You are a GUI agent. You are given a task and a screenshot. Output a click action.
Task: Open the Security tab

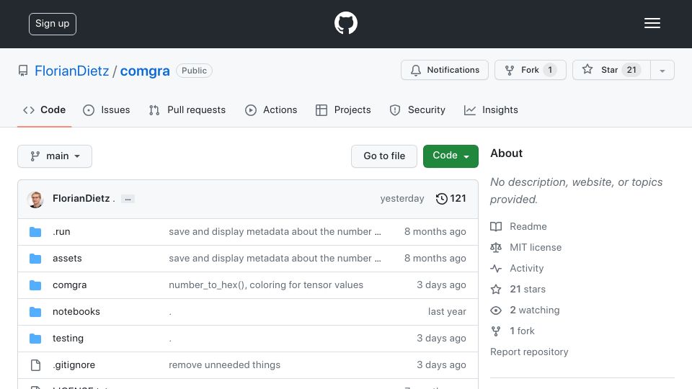click(x=417, y=109)
